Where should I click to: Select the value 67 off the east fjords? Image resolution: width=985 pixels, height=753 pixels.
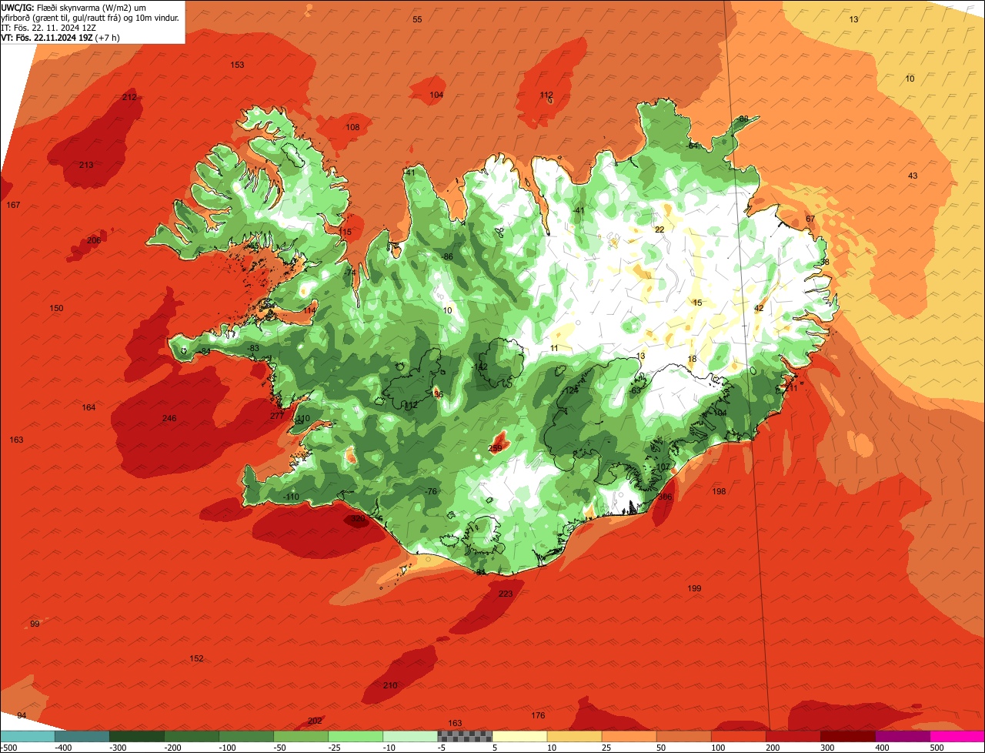pyautogui.click(x=810, y=219)
